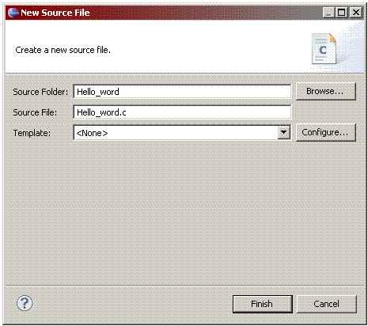Focus the Source File name field

(182, 112)
